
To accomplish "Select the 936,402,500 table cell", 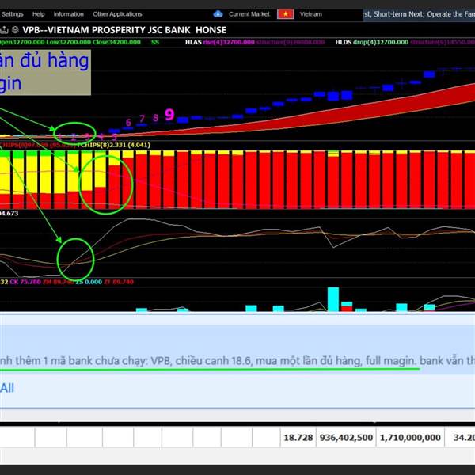I will click(346, 438).
